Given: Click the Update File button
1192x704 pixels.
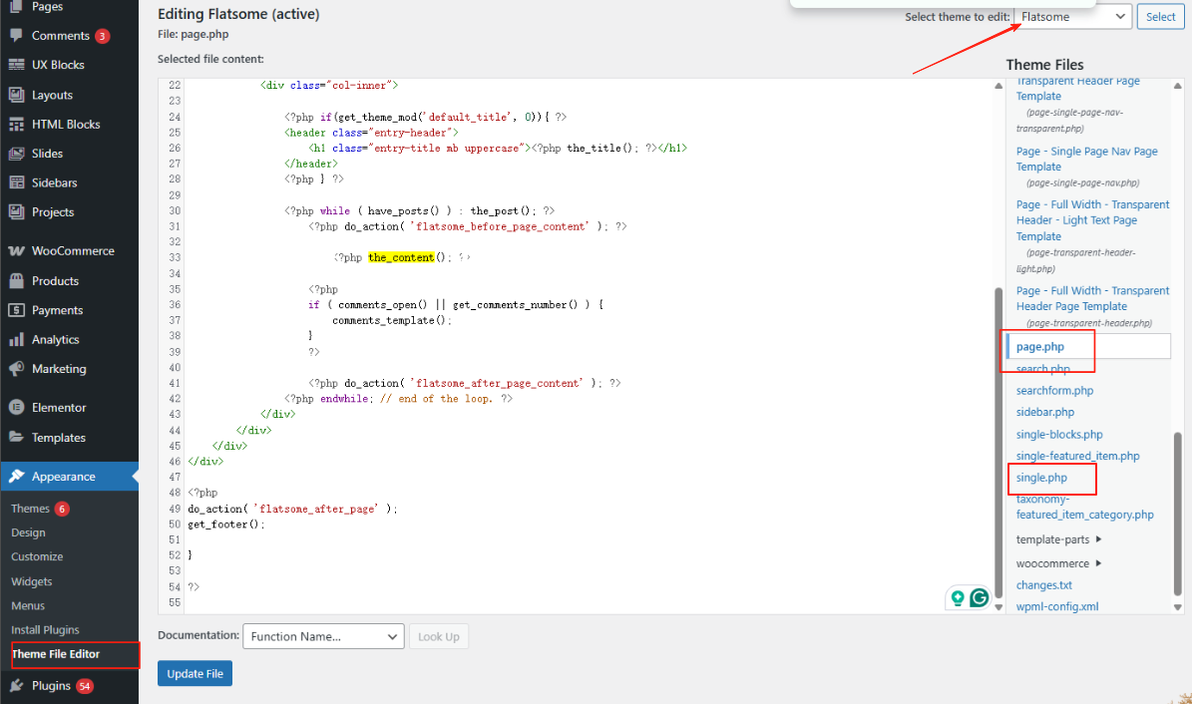Looking at the screenshot, I should pos(195,673).
